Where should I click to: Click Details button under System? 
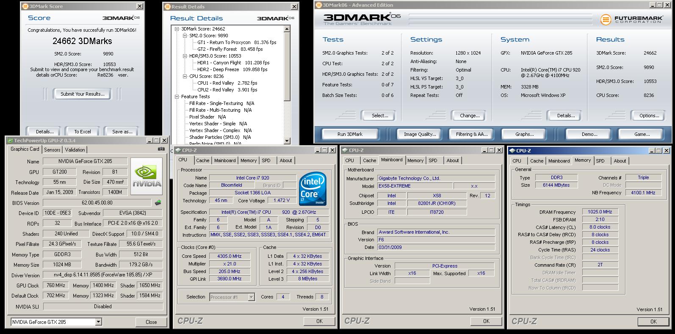565,116
